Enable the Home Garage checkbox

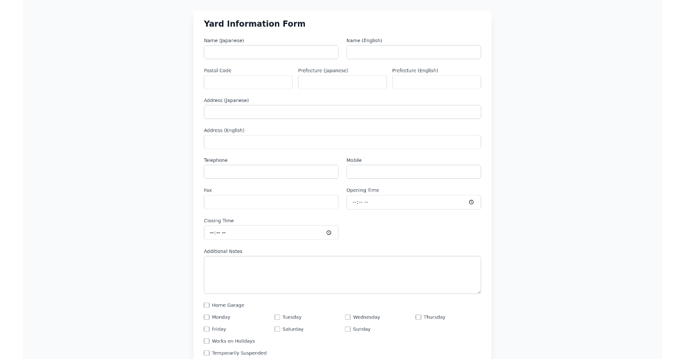tap(207, 305)
